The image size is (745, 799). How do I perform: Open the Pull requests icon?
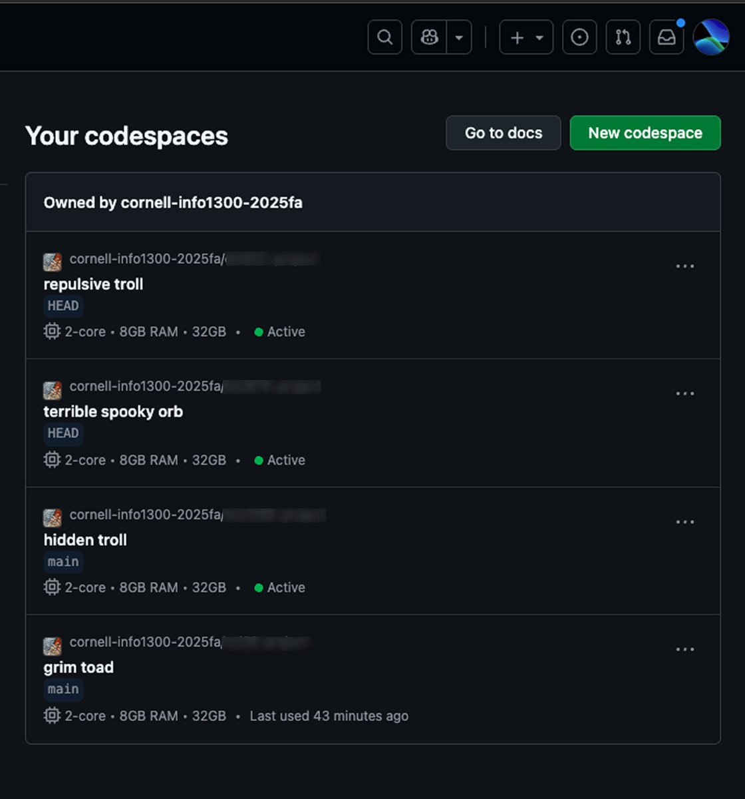[623, 37]
